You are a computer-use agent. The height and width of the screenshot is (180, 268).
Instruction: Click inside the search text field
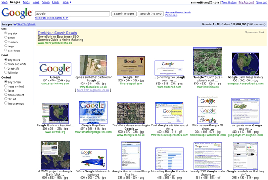[72, 13]
